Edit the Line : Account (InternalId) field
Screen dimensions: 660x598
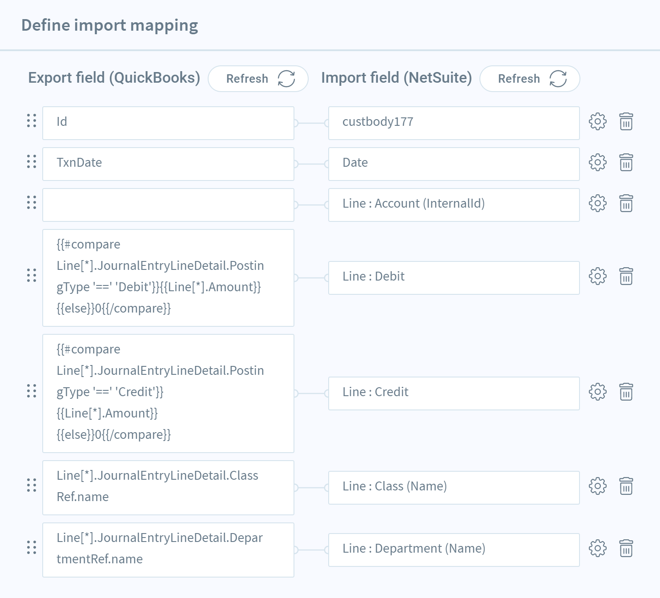tap(454, 205)
